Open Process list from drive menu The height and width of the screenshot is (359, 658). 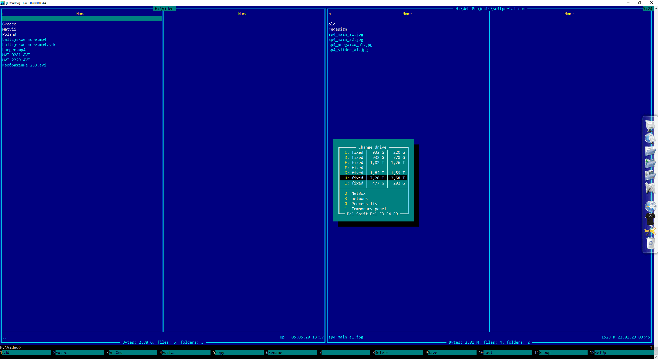coord(365,204)
